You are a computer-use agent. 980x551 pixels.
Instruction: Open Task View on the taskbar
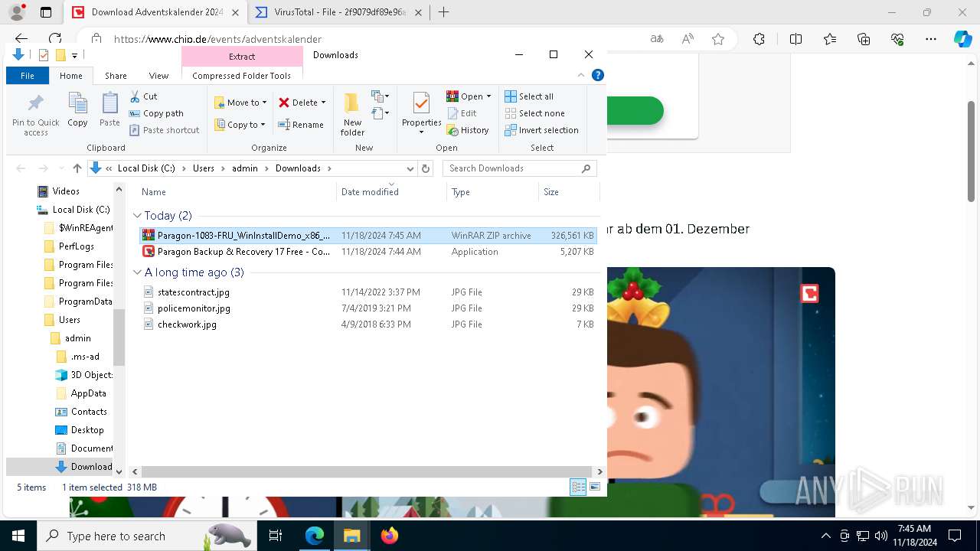[276, 536]
